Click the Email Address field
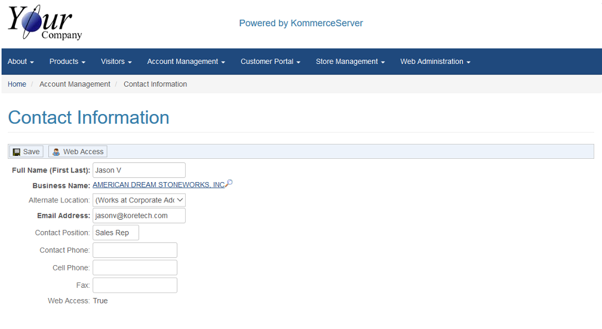 [x=139, y=216]
